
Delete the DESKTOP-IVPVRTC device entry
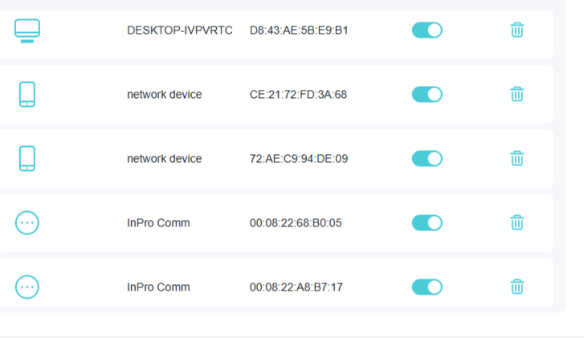point(517,31)
